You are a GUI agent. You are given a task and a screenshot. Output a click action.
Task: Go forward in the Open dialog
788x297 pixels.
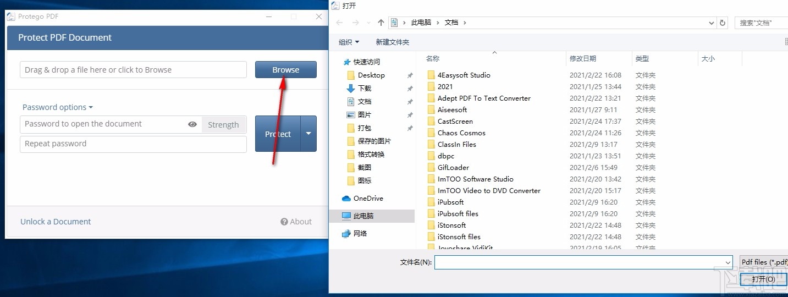356,23
